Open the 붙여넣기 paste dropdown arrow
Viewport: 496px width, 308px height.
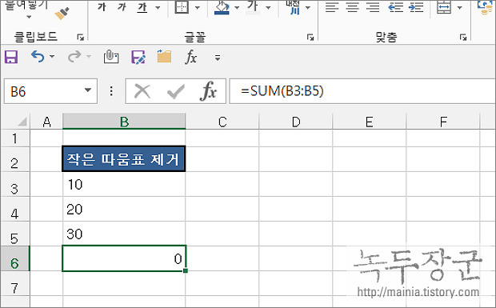pyautogui.click(x=29, y=17)
